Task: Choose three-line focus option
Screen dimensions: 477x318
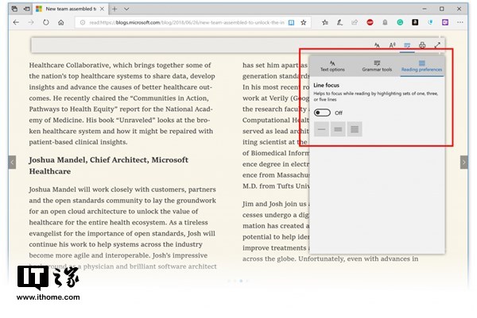Action: point(338,129)
